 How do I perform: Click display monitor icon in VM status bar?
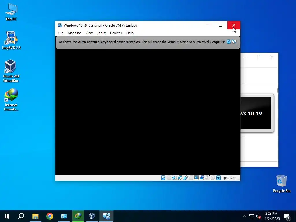coord(196,178)
